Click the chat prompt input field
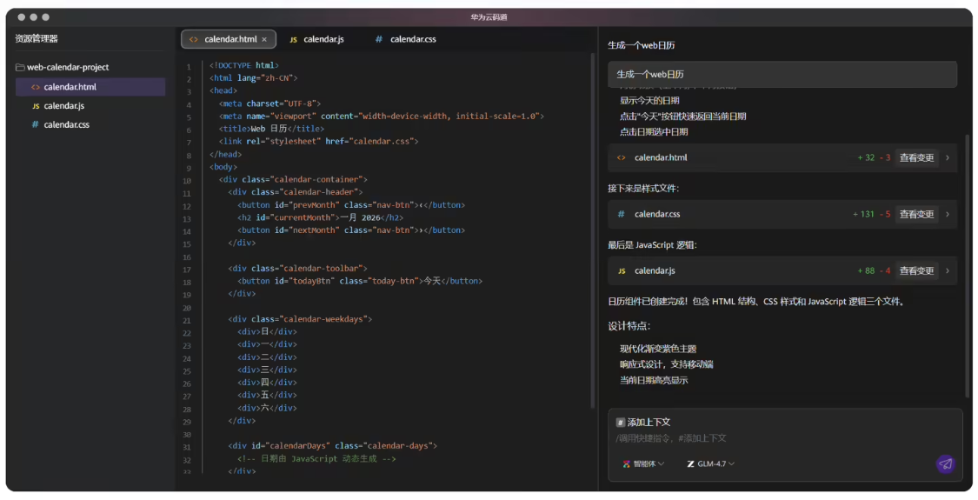978x500 pixels. [x=785, y=438]
